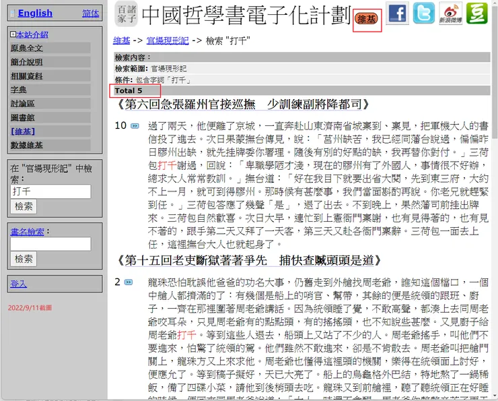Screen dimensions: 498x401
Task: Switch site language to English
Action: [x=35, y=13]
